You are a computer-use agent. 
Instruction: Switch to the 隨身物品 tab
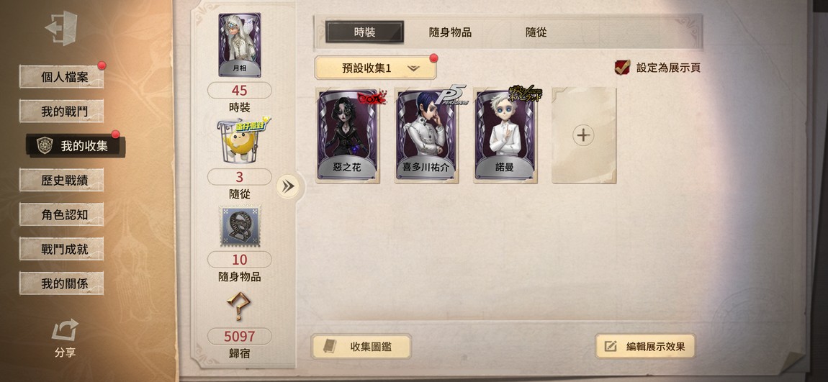point(450,32)
